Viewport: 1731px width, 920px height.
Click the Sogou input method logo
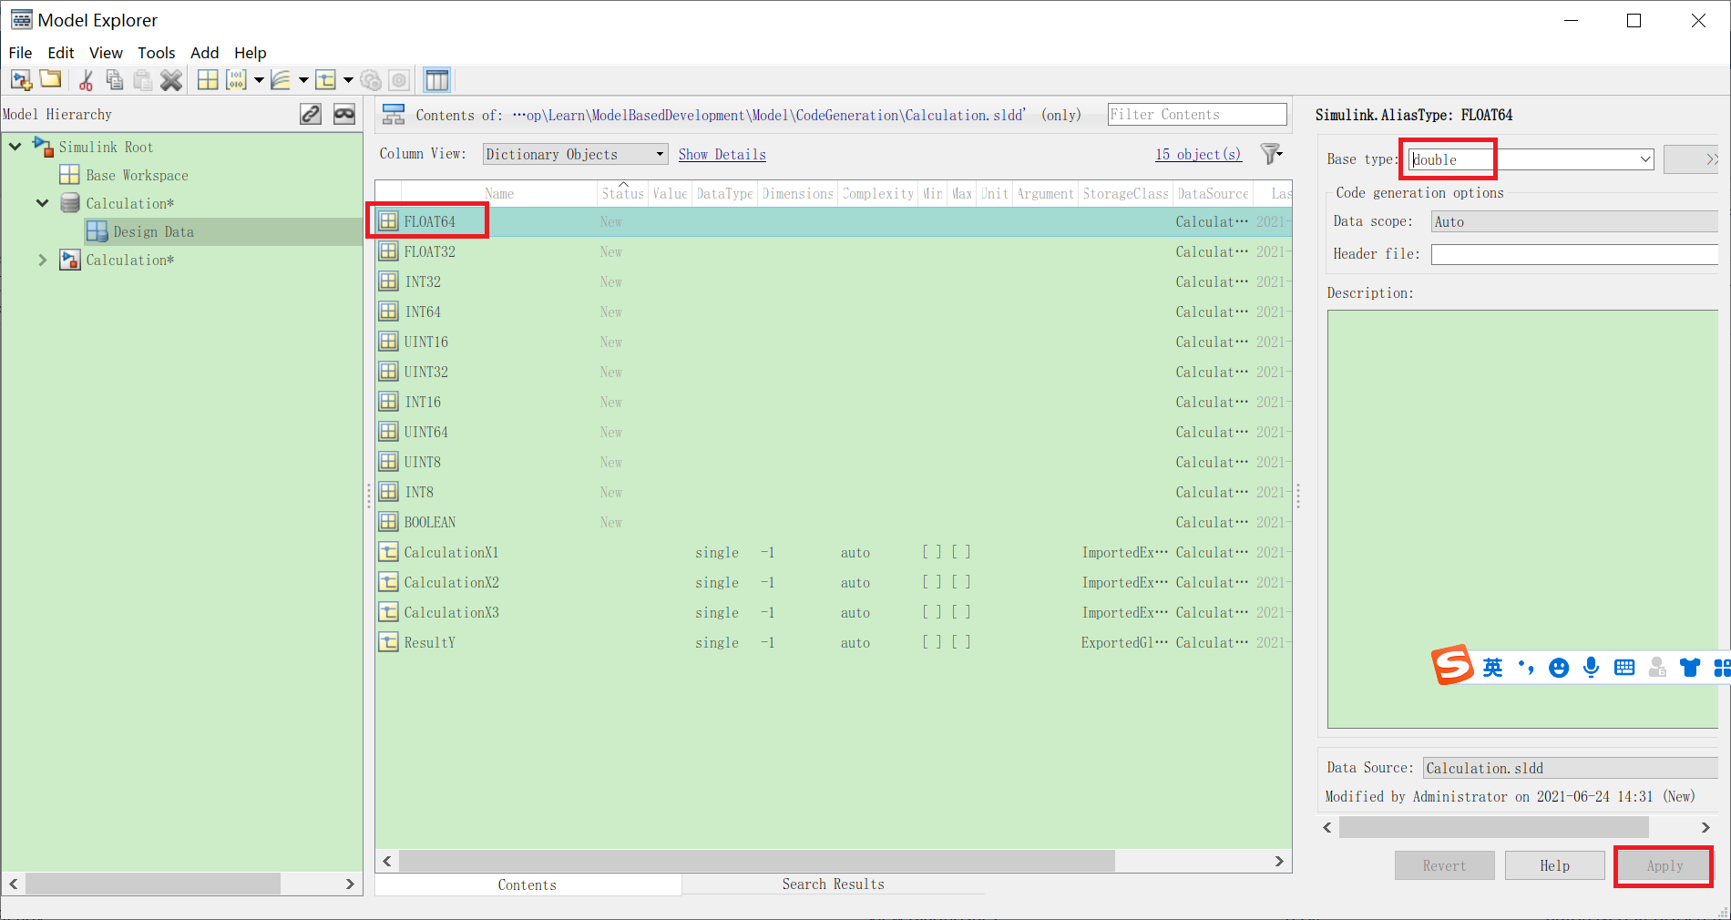point(1452,665)
